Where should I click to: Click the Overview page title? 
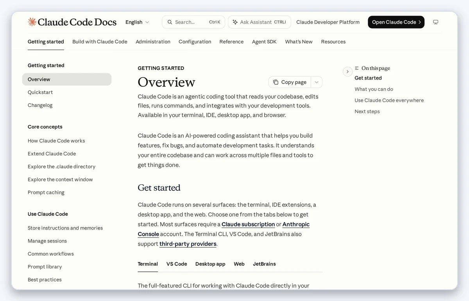[166, 82]
